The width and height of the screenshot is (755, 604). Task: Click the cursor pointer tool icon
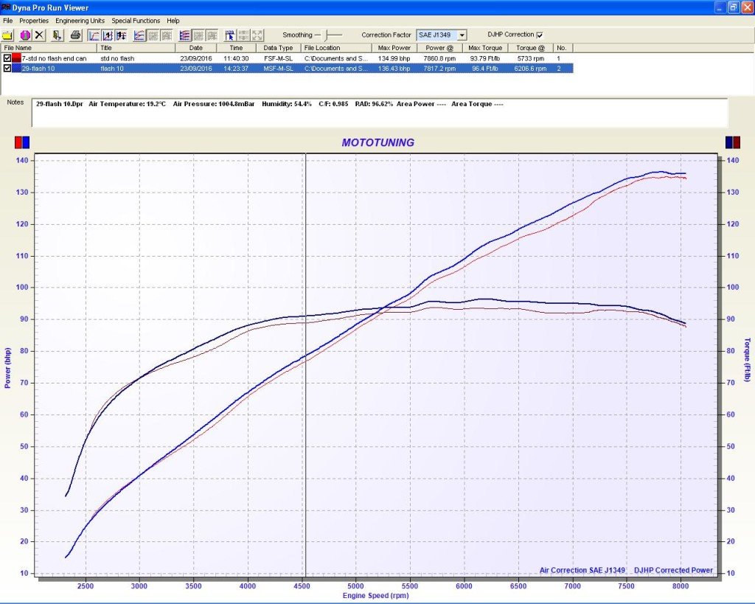coord(230,35)
